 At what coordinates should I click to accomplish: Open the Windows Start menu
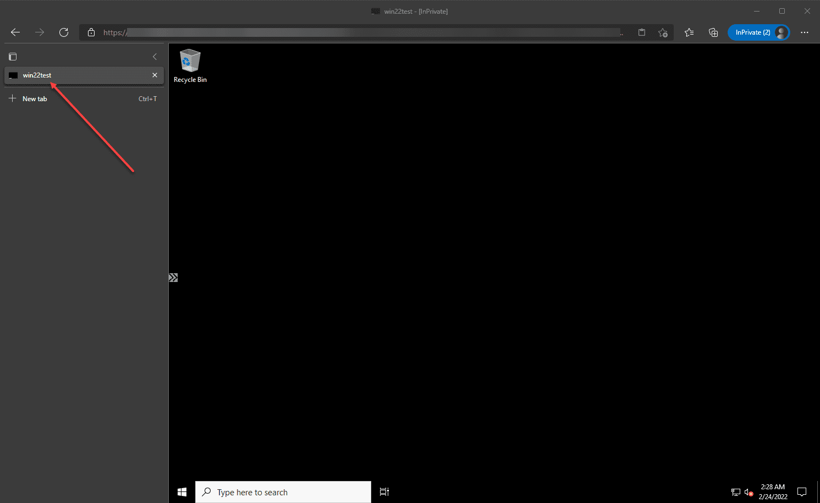coord(182,492)
